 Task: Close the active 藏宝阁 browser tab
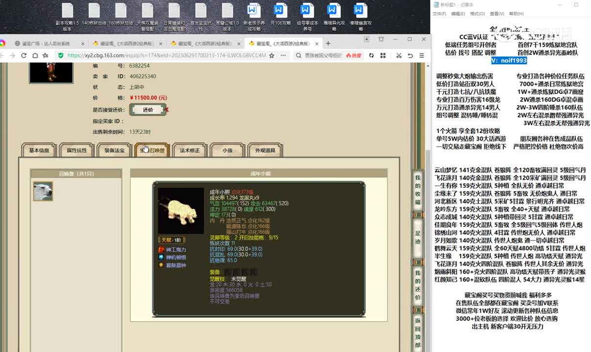pos(318,44)
